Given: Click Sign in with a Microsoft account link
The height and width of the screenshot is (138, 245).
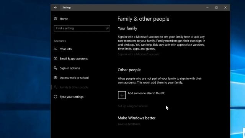Looking at the screenshot, I should point(139,54).
